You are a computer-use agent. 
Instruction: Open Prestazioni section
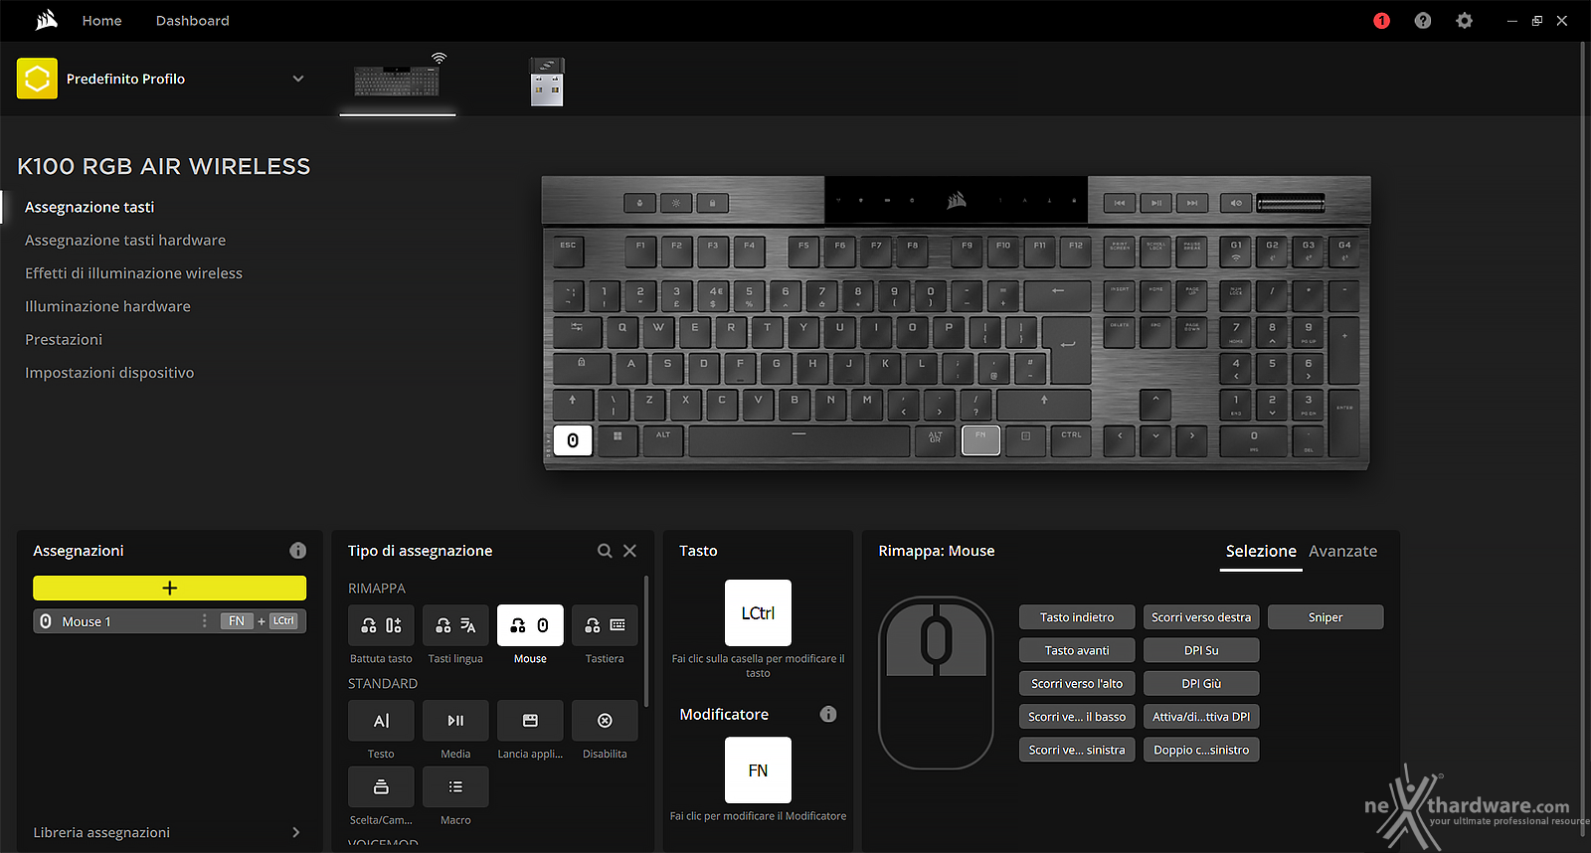[x=64, y=339]
